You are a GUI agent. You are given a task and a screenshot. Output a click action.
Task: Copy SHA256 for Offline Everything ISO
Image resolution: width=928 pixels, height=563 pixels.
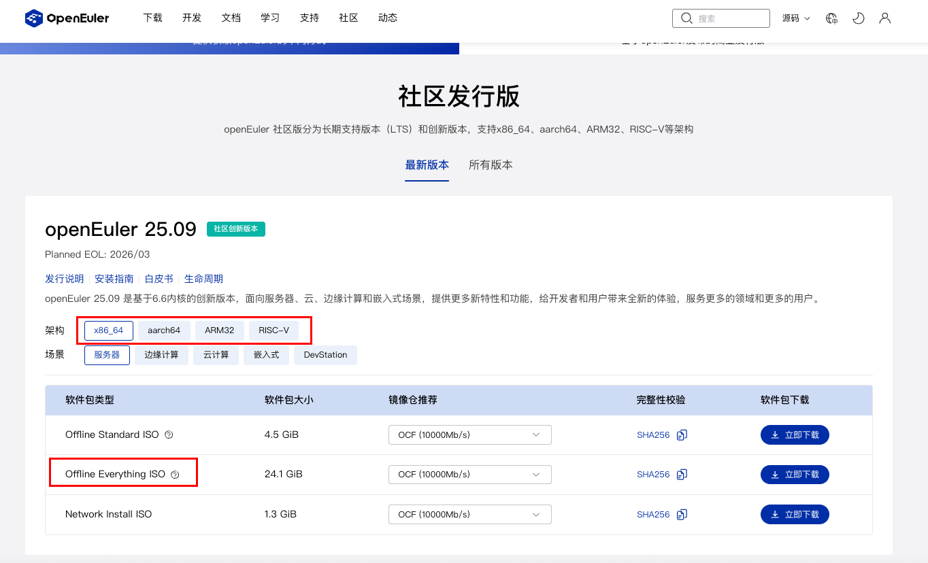[682, 475]
